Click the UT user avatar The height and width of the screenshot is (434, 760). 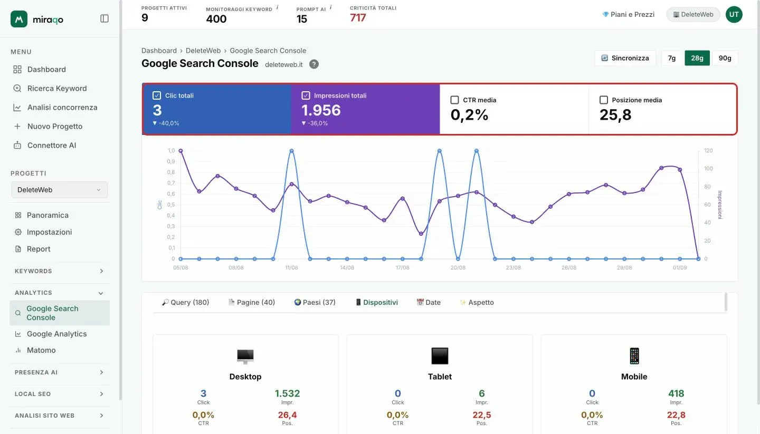(x=734, y=15)
